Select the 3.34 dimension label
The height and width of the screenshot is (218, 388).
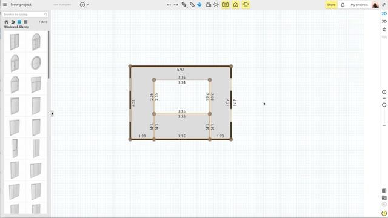182,82
